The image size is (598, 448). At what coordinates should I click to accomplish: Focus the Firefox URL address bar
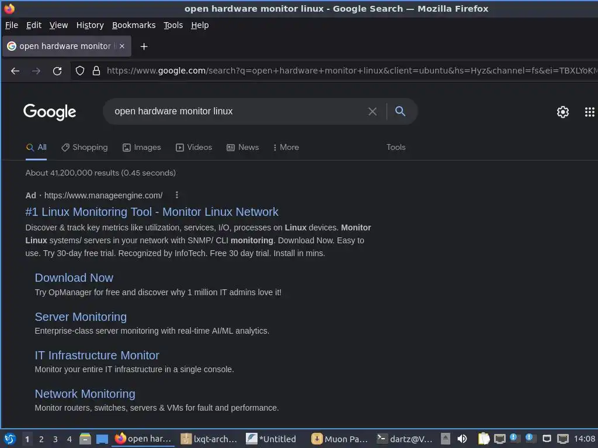point(351,71)
